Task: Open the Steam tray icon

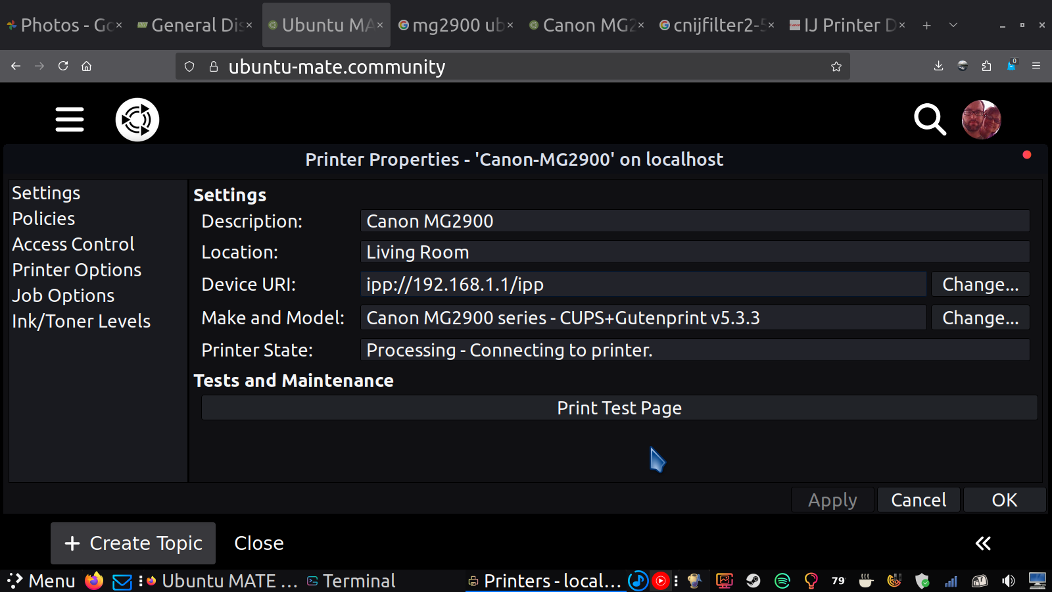Action: point(753,581)
